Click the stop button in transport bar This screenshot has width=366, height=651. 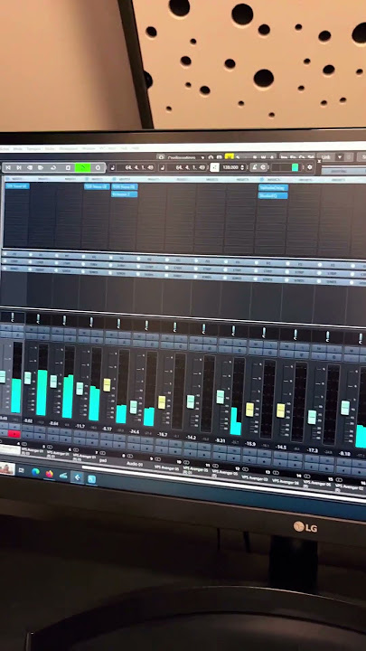(x=68, y=167)
